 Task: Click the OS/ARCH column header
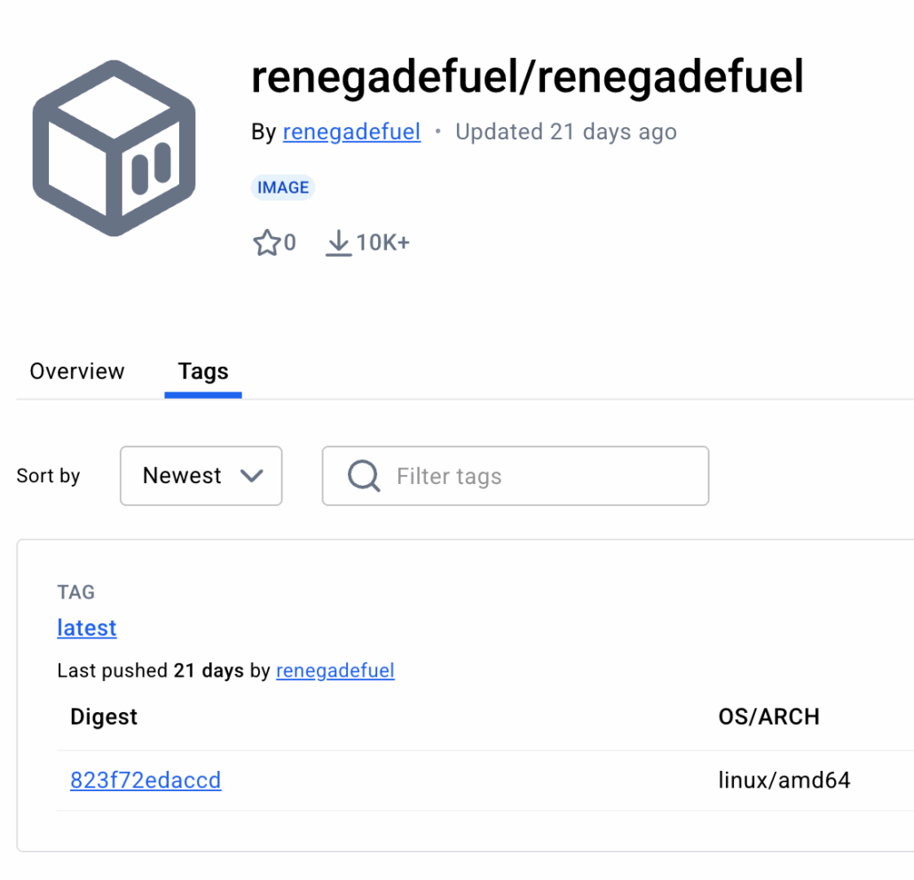click(768, 717)
